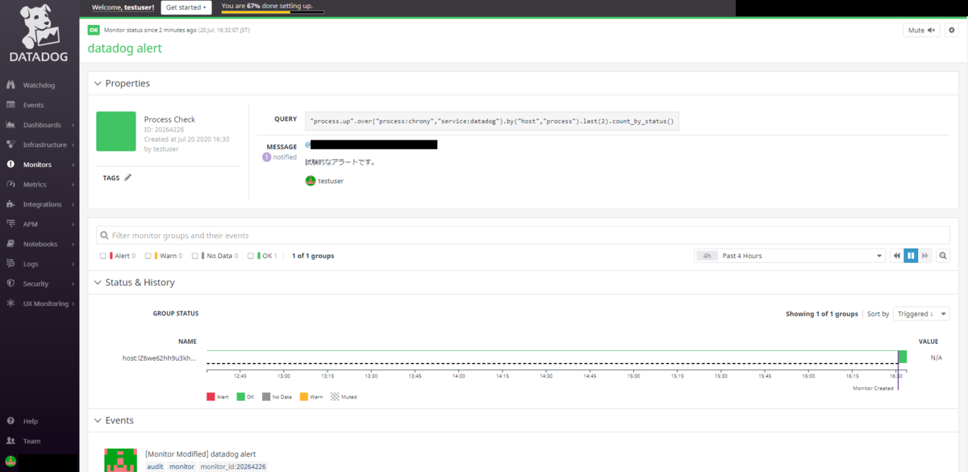The height and width of the screenshot is (472, 968).
Task: Click user avatar at sidebar bottom
Action: pyautogui.click(x=10, y=463)
